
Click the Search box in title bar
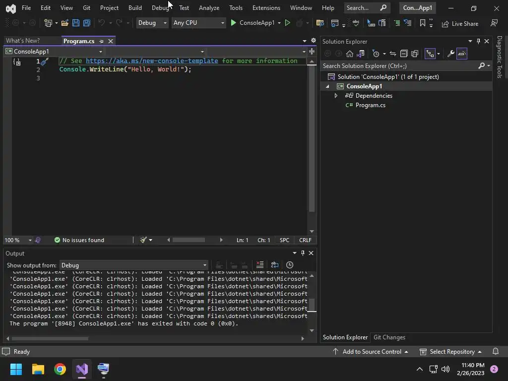pos(367,8)
